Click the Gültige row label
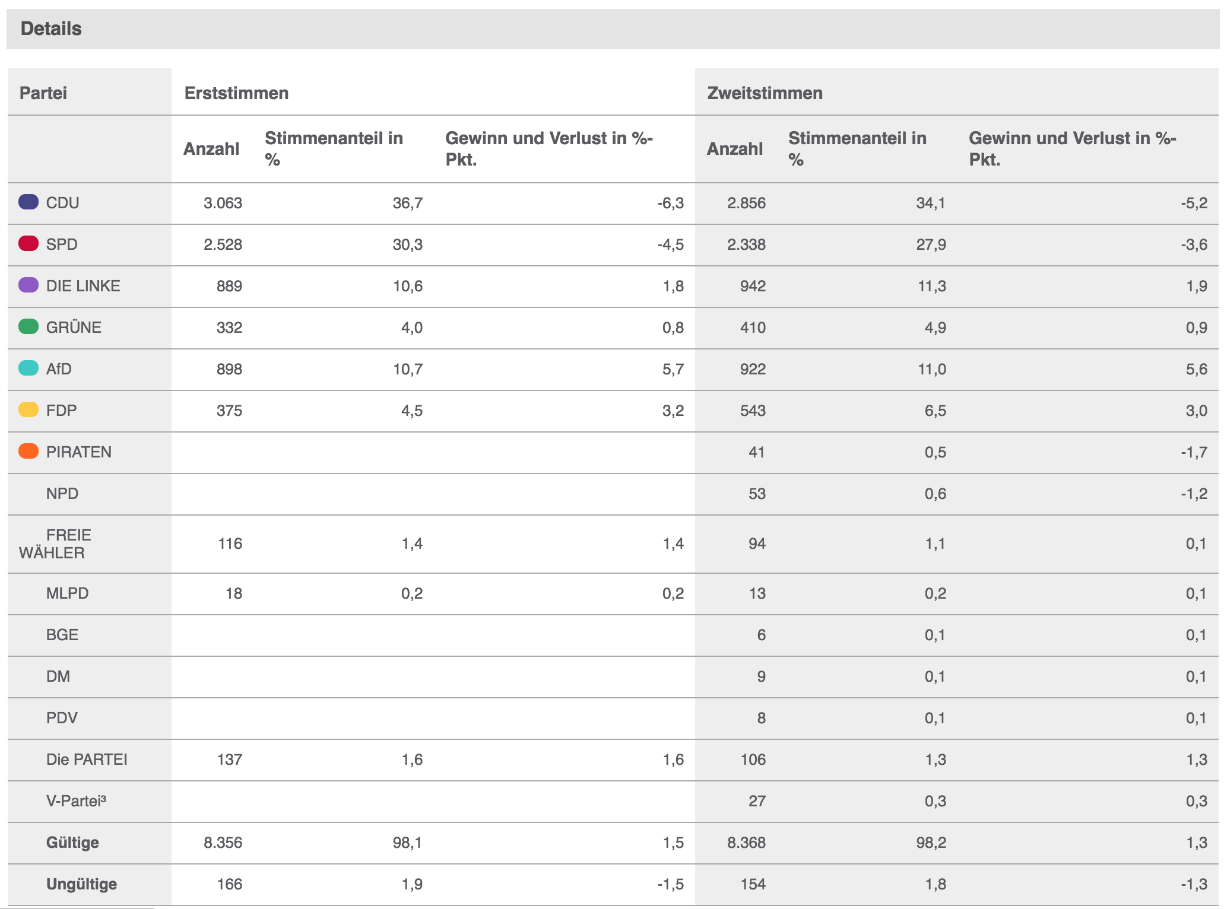The width and height of the screenshot is (1224, 909). 72,843
